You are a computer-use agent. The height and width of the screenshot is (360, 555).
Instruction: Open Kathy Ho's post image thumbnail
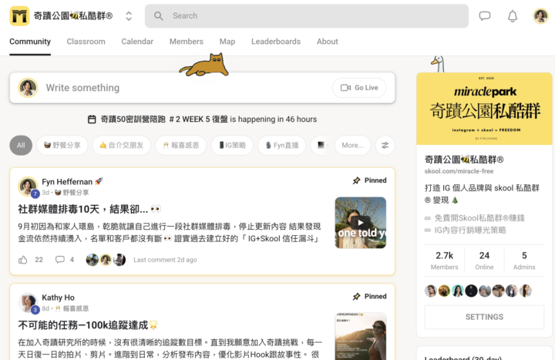click(x=360, y=336)
